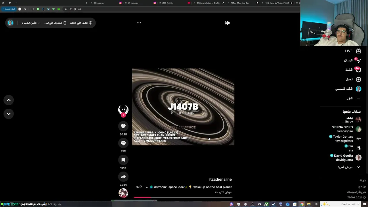Image resolution: width=368 pixels, height=207 pixels.
Task: Open النشاط activity notifications
Action: (353, 70)
